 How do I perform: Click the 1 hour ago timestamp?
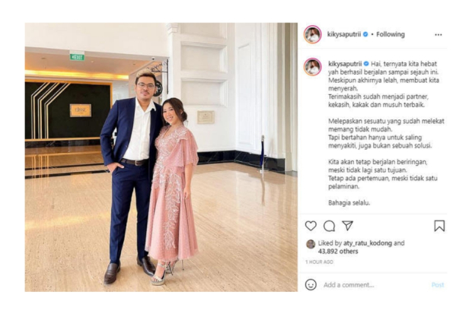pos(319,262)
